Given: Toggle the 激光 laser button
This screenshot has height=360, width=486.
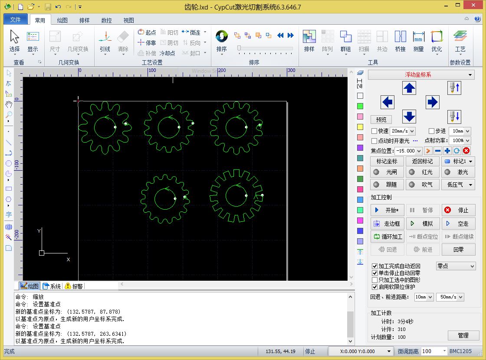Looking at the screenshot, I should 458,172.
